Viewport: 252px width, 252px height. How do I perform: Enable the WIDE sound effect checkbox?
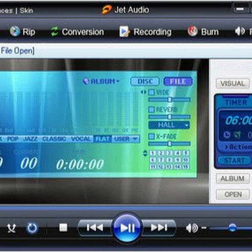[x=151, y=92]
